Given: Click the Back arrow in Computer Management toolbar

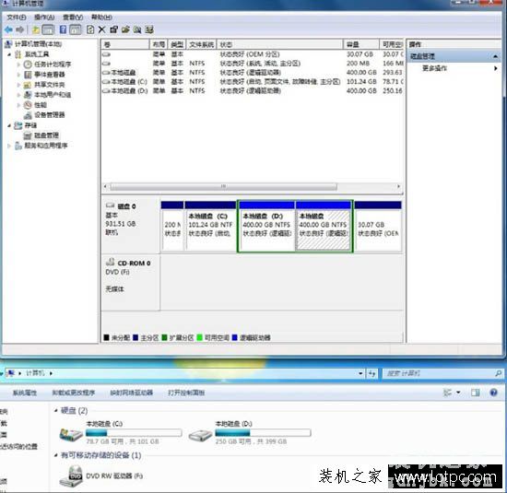Looking at the screenshot, I should pyautogui.click(x=8, y=30).
